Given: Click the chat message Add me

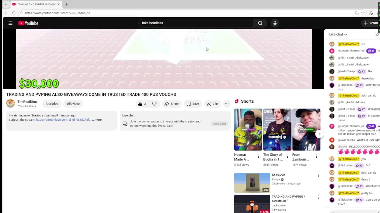Looking at the screenshot, I should coord(360,102).
